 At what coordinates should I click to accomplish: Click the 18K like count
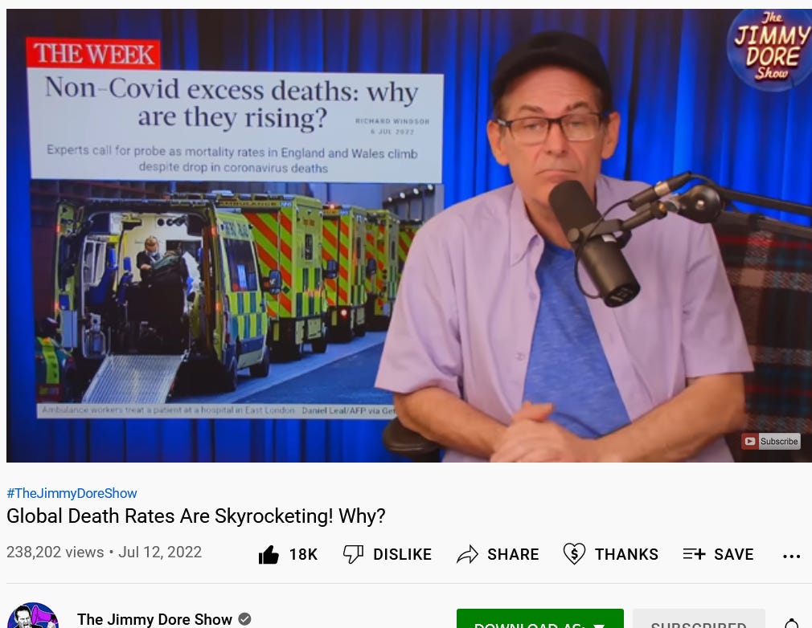(303, 555)
